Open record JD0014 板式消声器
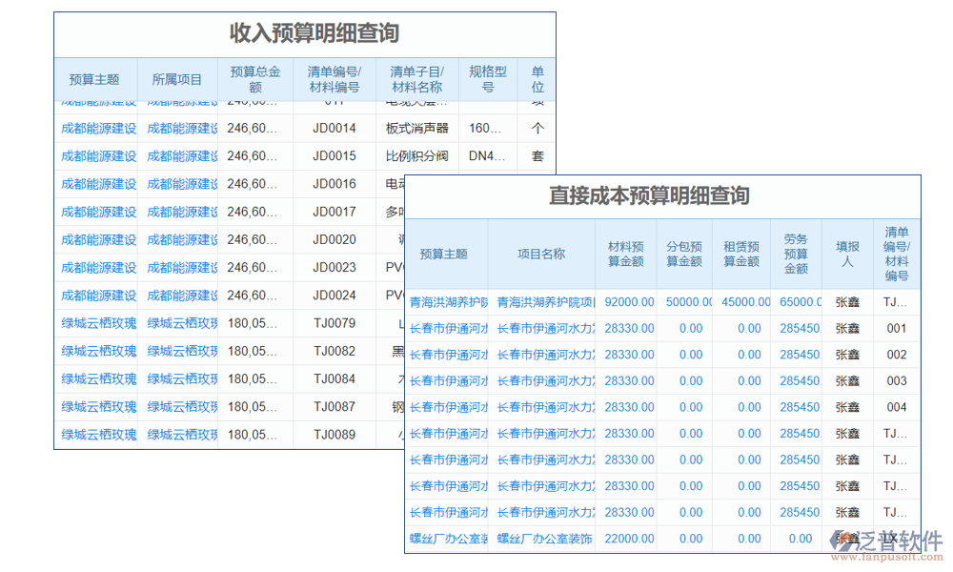953x572 pixels. coord(334,129)
